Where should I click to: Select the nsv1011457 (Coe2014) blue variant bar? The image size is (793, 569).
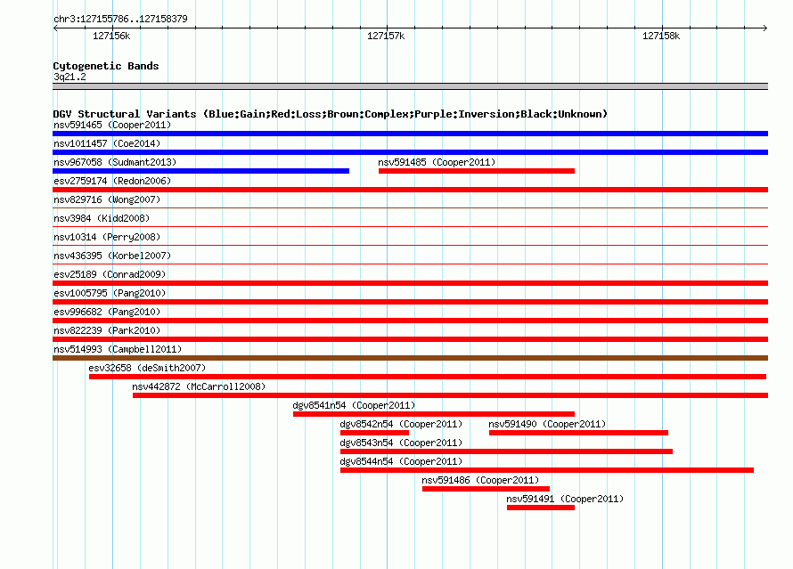[x=410, y=152]
